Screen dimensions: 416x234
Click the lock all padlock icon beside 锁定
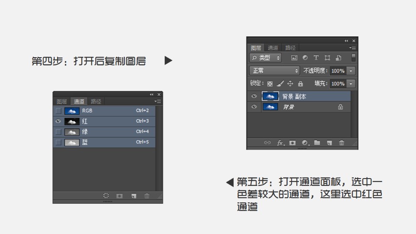[x=300, y=84]
